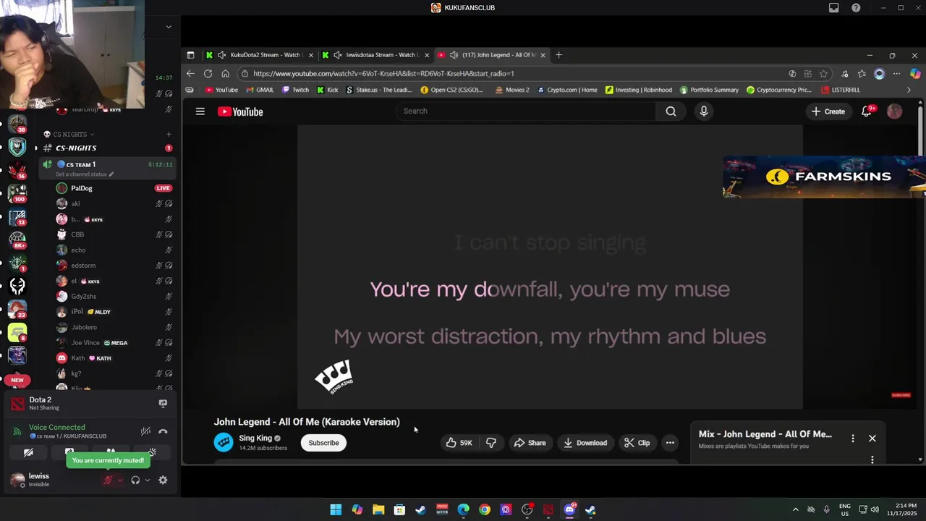Click the YouTube search input field
The image size is (926, 521).
(x=525, y=111)
